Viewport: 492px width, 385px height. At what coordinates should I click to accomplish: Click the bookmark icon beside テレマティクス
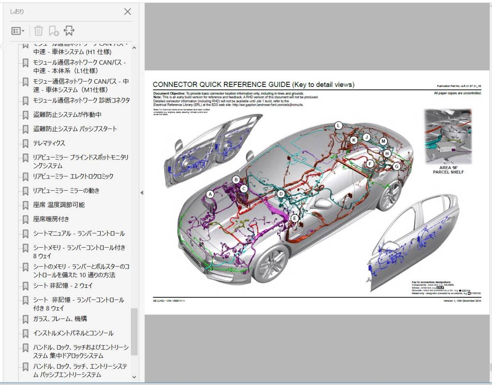point(25,143)
